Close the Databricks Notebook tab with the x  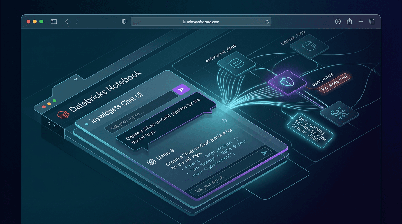click(x=77, y=80)
